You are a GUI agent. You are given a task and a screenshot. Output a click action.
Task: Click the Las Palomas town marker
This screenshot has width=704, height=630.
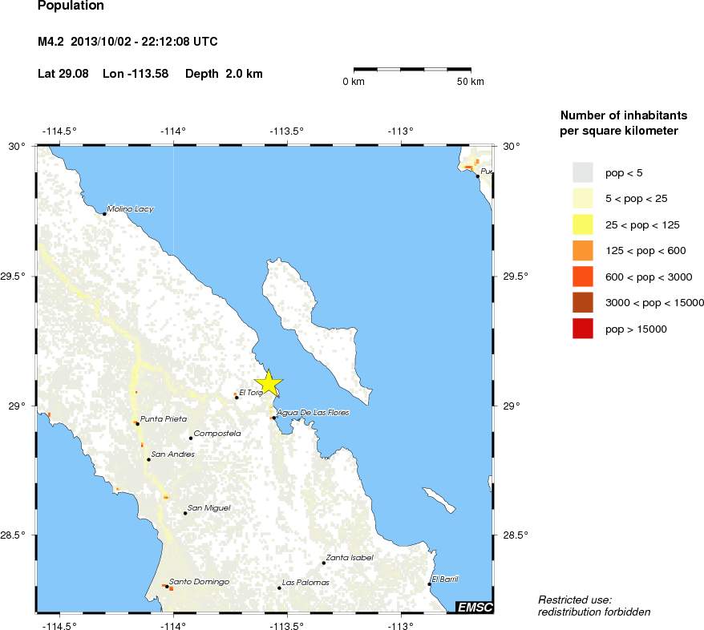(279, 588)
